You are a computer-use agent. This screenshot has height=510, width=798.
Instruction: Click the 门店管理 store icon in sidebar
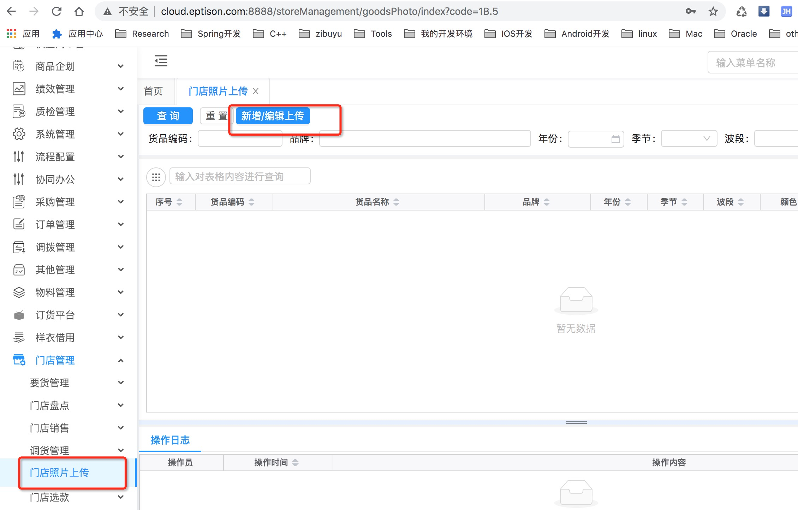[x=19, y=360]
